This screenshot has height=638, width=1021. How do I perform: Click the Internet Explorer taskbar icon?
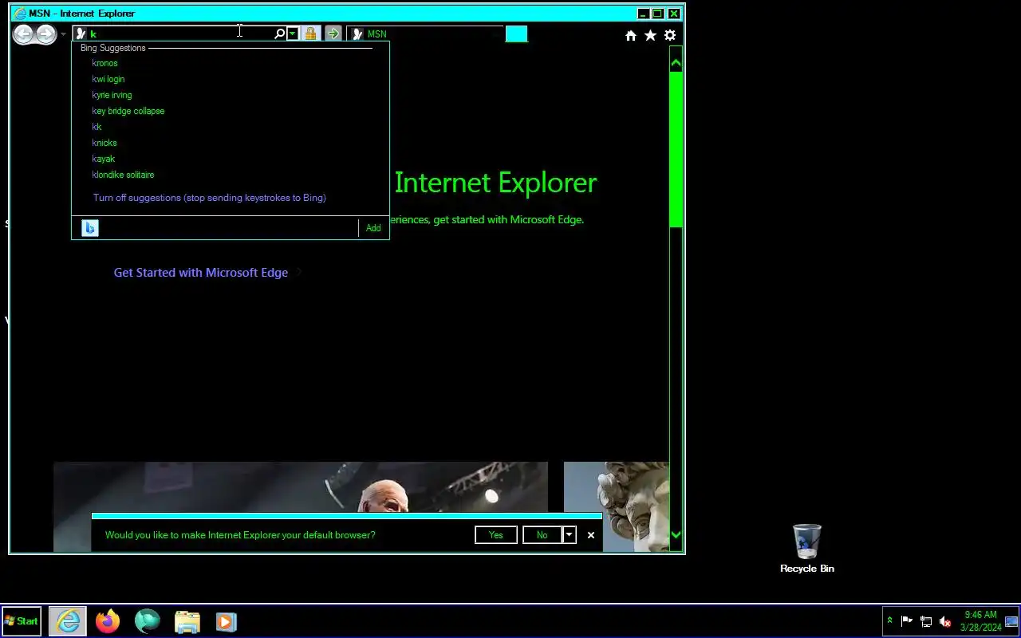68,621
